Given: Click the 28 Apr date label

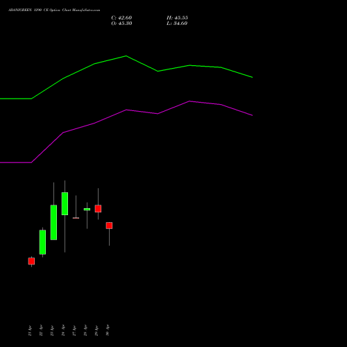Looking at the screenshot, I should [x=85, y=330].
